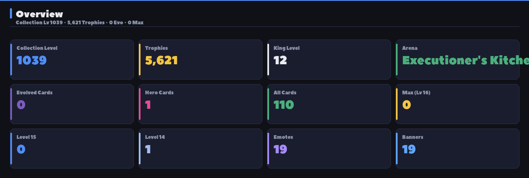Click the yellow 5,621 trophies number

(x=162, y=60)
